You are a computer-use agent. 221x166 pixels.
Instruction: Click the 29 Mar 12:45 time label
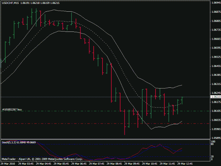[185, 164]
